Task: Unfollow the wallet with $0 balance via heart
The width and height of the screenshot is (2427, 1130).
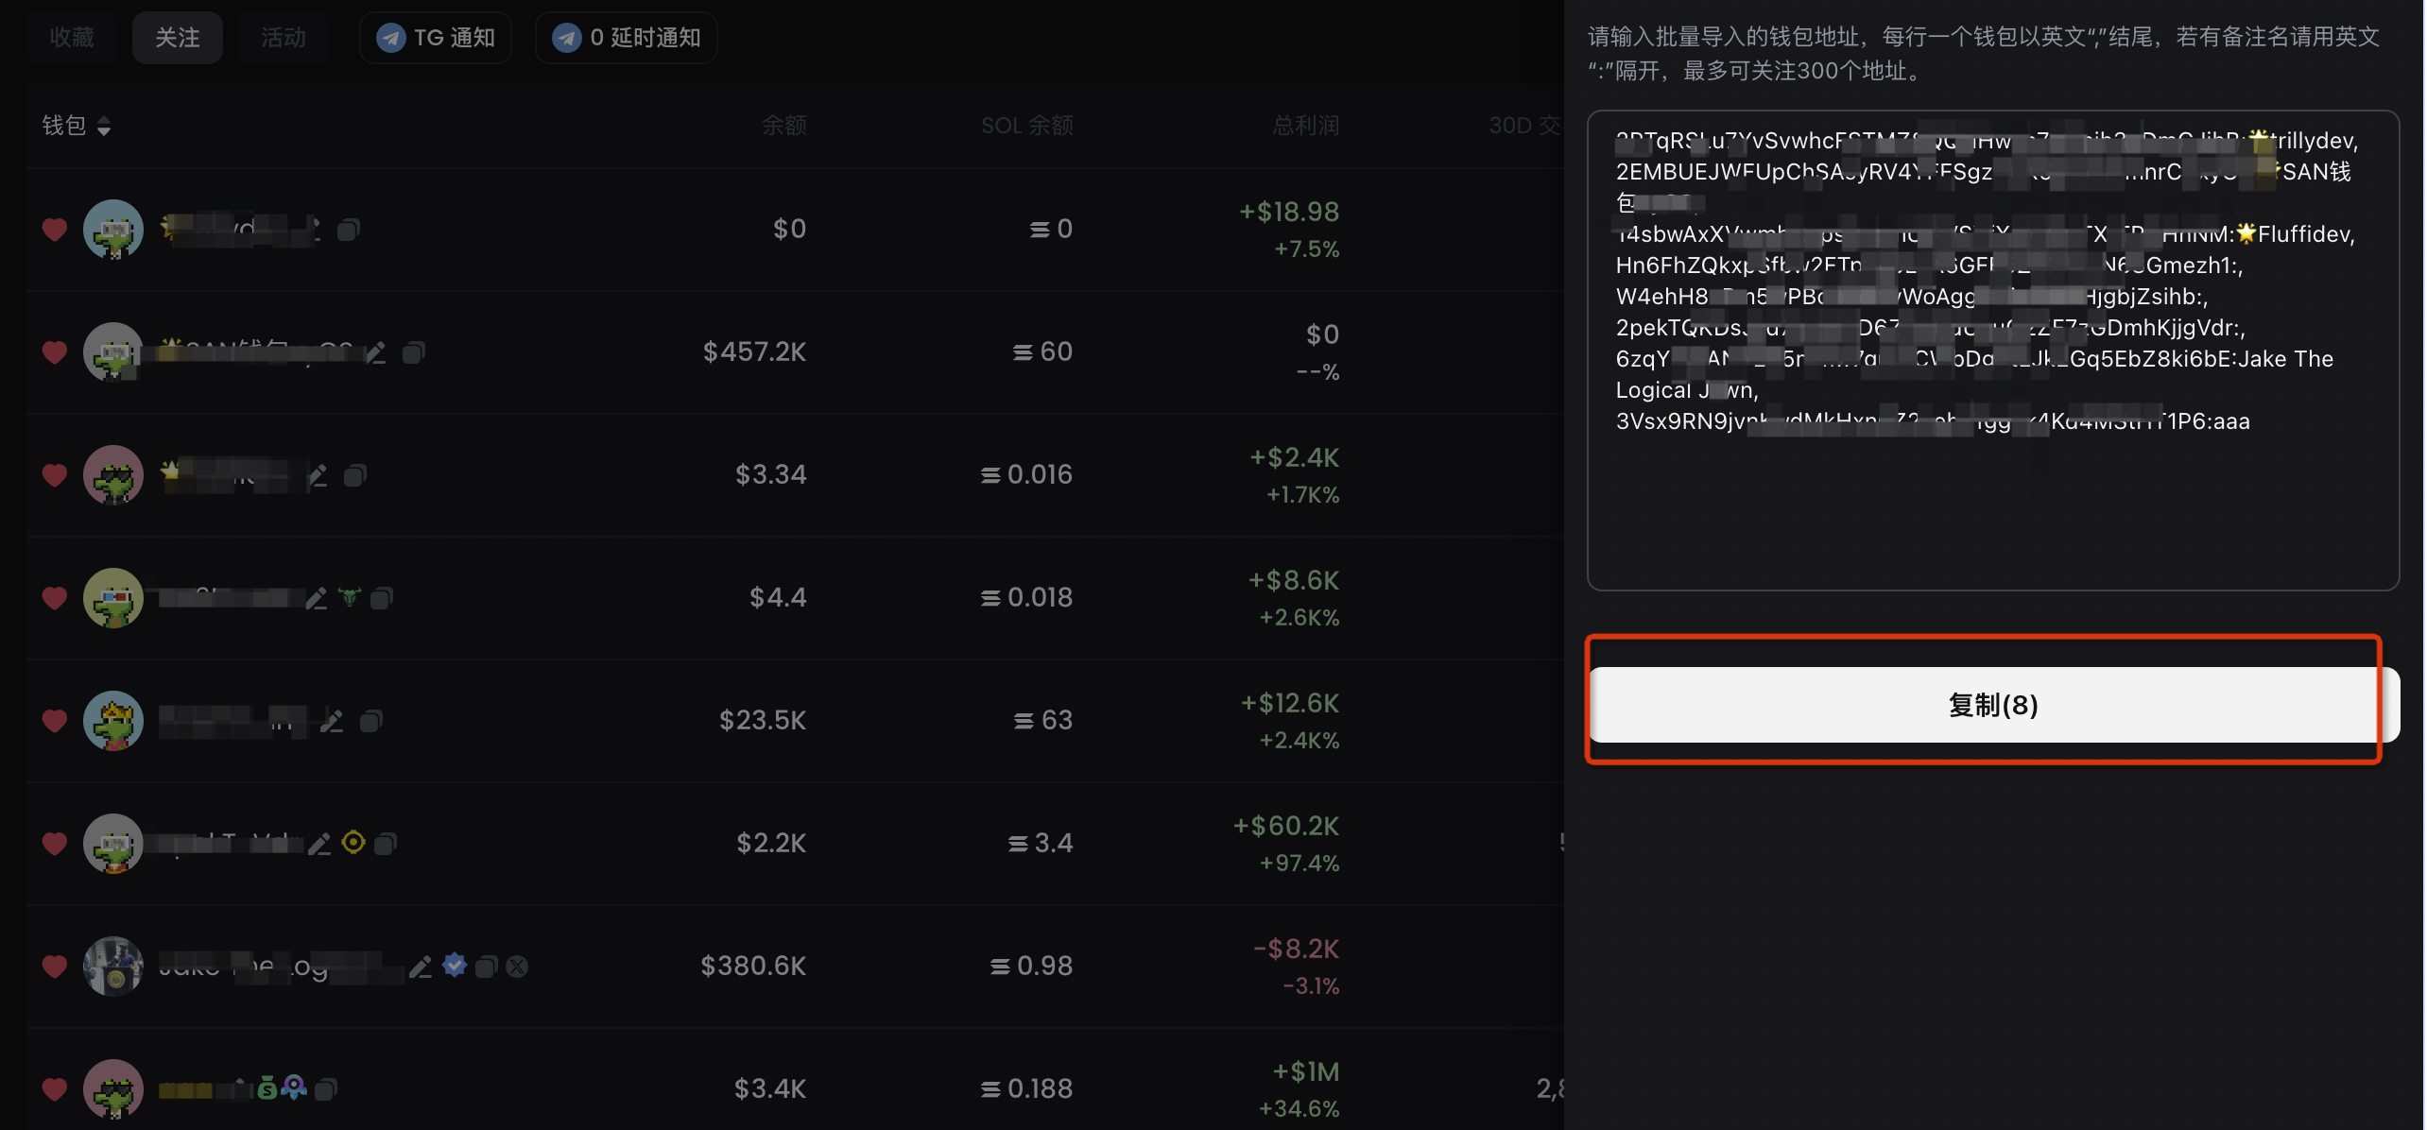Action: coord(55,229)
